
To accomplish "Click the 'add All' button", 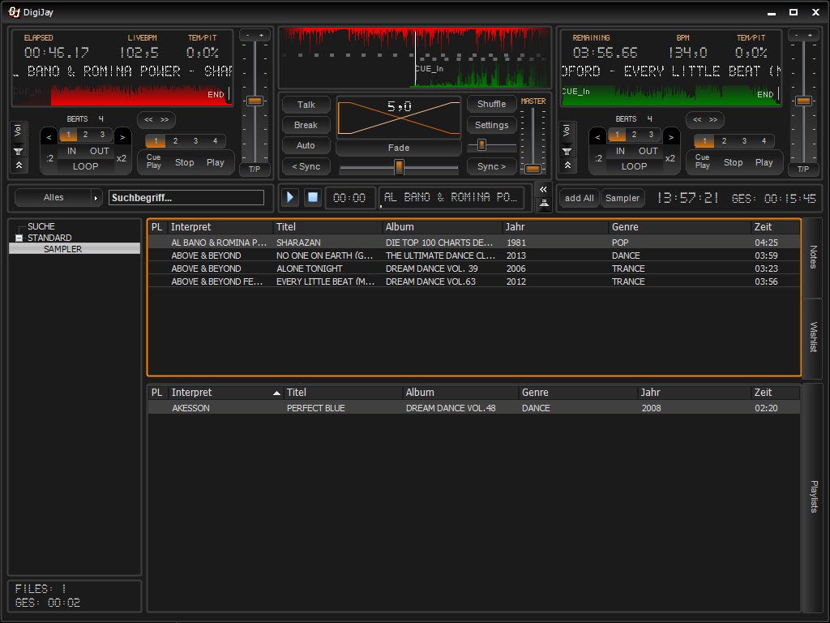I will (580, 198).
